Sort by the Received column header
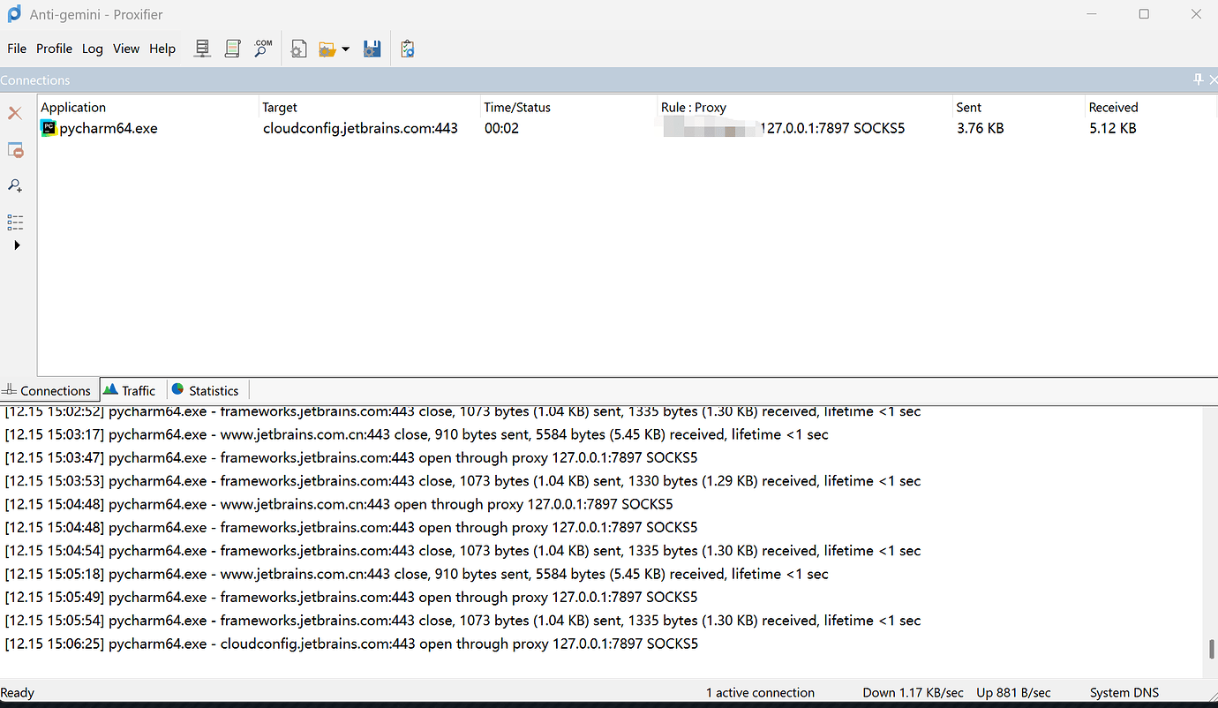 click(1151, 108)
